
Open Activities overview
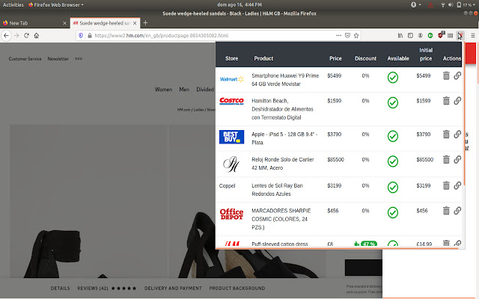(x=13, y=4)
